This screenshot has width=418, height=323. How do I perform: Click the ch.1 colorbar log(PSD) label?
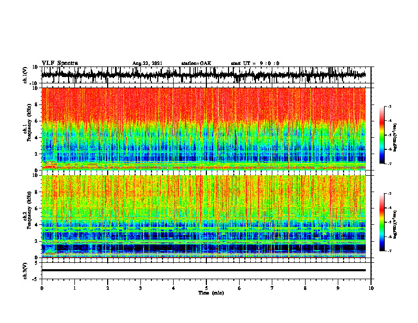point(395,137)
